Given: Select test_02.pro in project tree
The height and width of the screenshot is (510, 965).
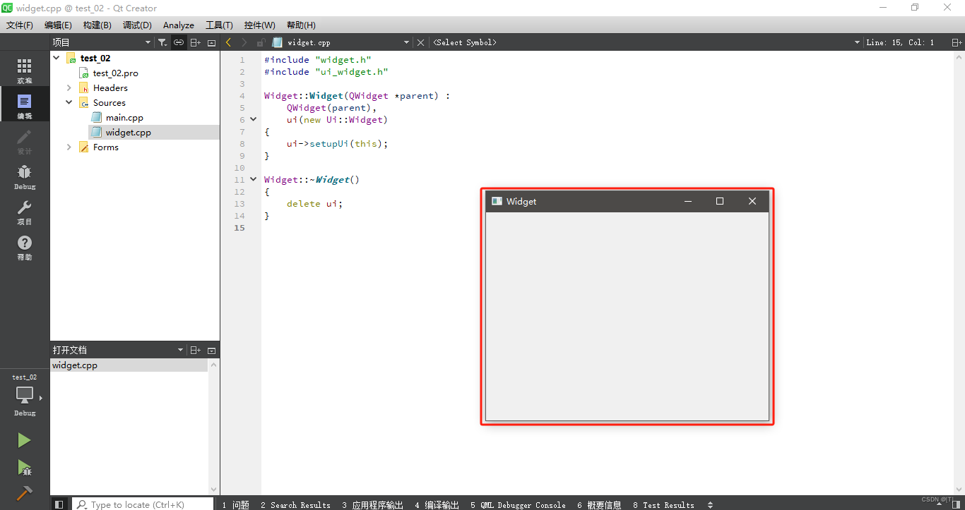Looking at the screenshot, I should (x=115, y=73).
